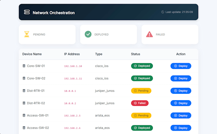Viewport: 217px width, 134px height.
Task: Deploy configuration to Access-SW-02
Action: click(x=181, y=128)
